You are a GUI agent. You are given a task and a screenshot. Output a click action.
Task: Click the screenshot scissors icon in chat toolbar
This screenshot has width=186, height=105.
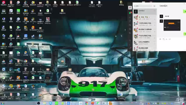(167, 39)
